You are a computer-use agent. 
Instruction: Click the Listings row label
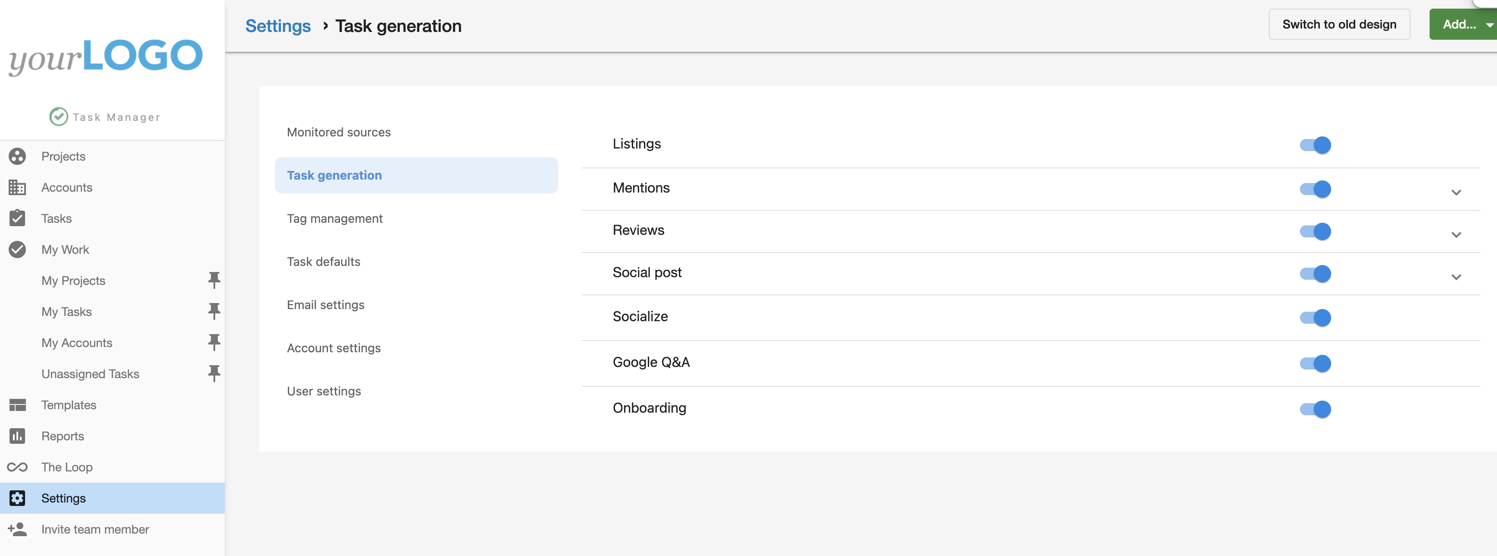(x=636, y=143)
